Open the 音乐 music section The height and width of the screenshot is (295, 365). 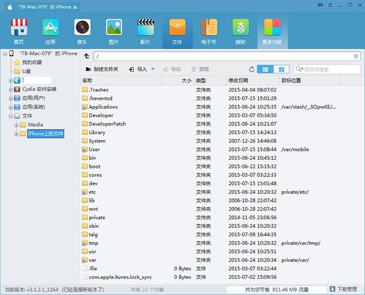[x=82, y=31]
